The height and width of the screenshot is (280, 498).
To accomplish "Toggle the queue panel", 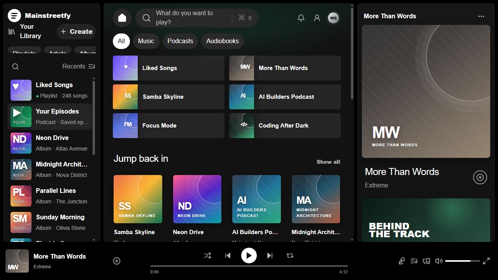I will click(414, 261).
